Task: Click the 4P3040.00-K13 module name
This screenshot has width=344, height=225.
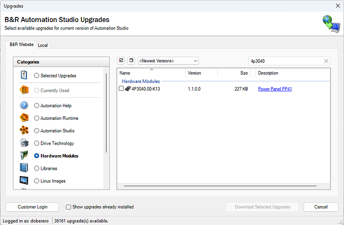Action: [x=146, y=89]
